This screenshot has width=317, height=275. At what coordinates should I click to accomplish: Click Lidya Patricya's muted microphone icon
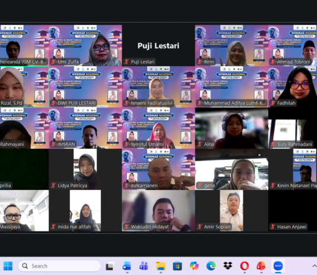tap(53, 186)
